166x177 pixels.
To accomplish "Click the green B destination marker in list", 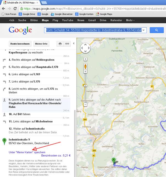I will (x=4, y=141).
